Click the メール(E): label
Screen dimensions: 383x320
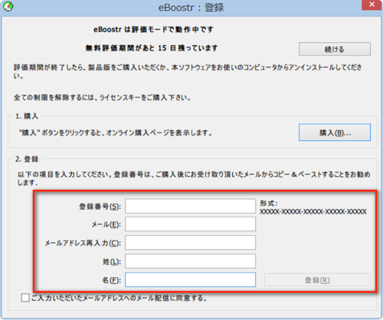coord(106,224)
